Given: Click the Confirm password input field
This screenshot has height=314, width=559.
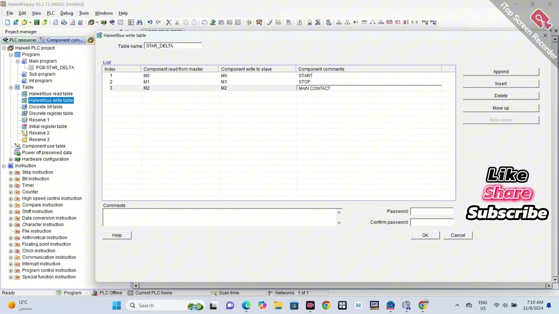Looking at the screenshot, I should coord(431,222).
